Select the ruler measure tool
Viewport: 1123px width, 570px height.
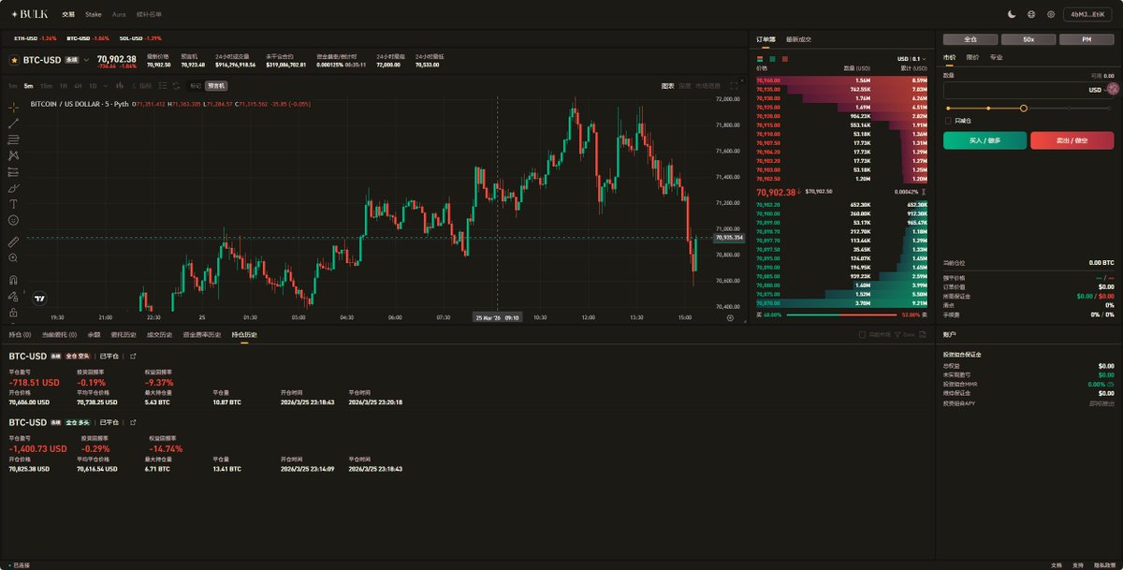13,241
